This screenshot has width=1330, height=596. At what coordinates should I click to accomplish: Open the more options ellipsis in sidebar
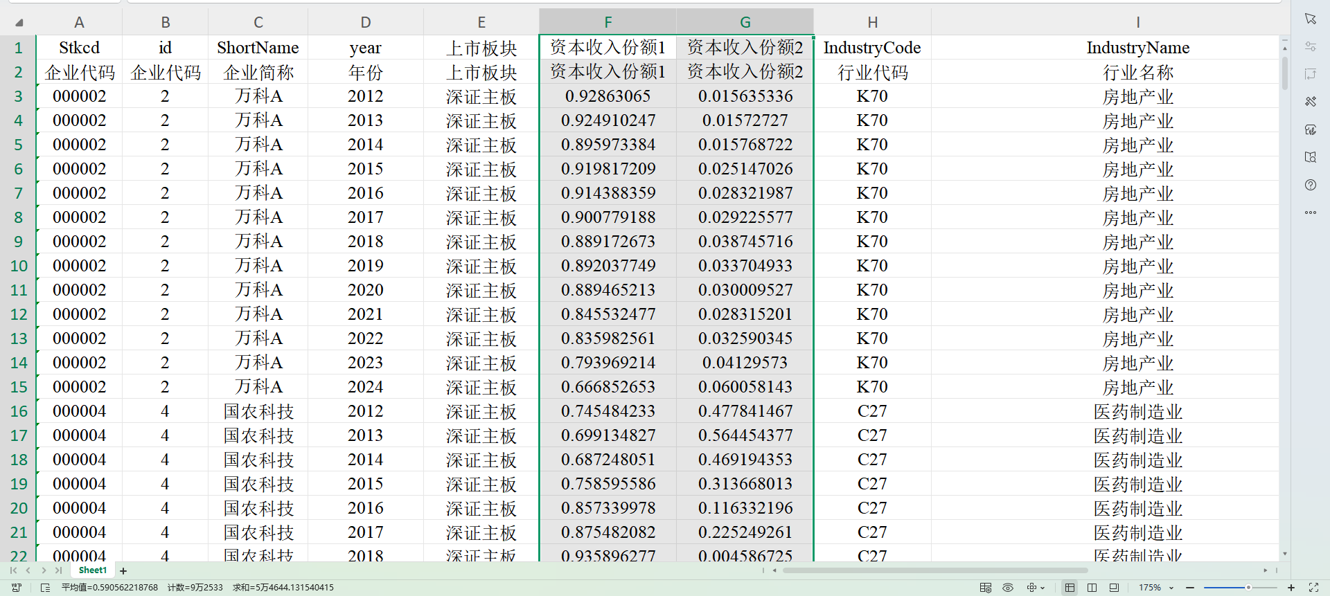coord(1310,213)
